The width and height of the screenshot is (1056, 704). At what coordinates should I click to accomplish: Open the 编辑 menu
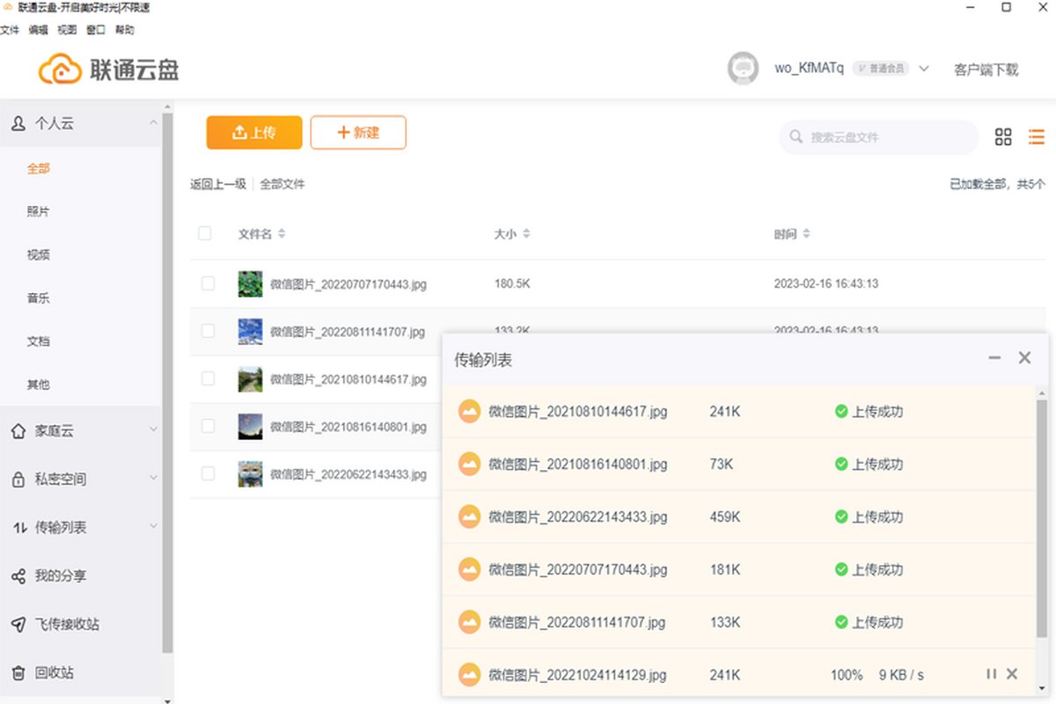click(x=39, y=30)
